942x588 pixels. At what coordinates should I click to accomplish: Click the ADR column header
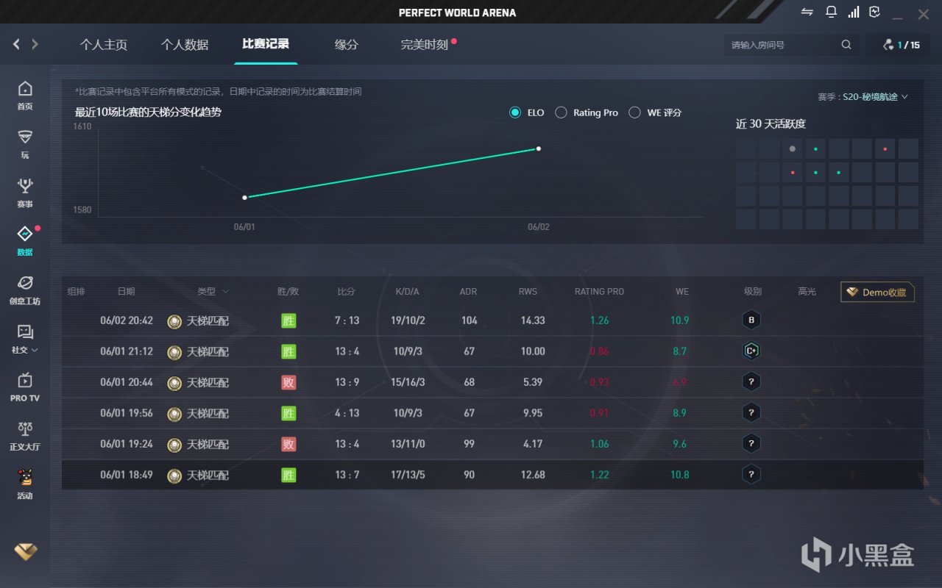(468, 292)
